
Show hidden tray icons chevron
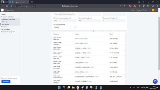pyautogui.click(x=130, y=87)
